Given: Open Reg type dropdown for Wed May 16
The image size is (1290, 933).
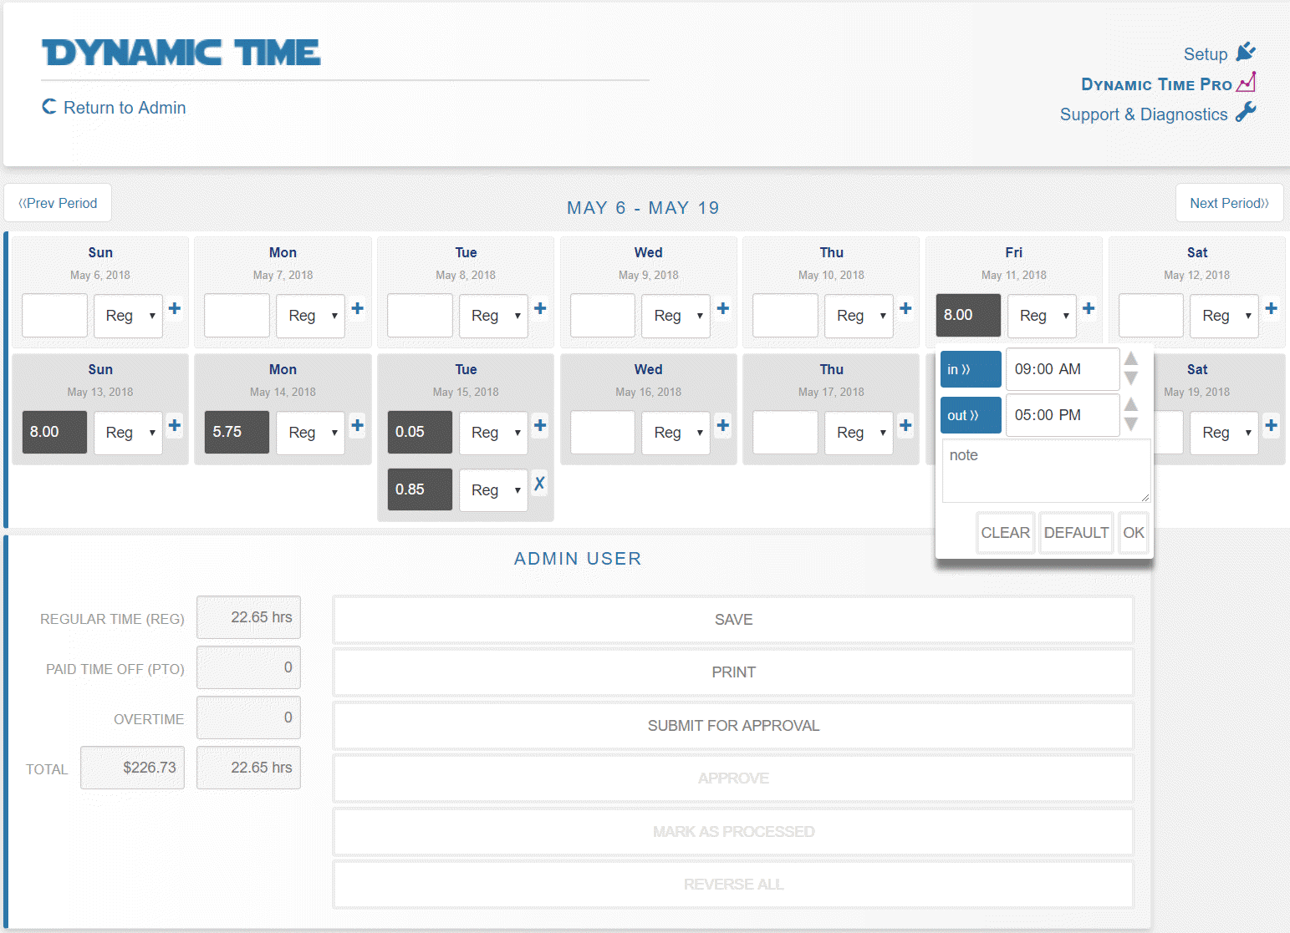Looking at the screenshot, I should tap(676, 433).
